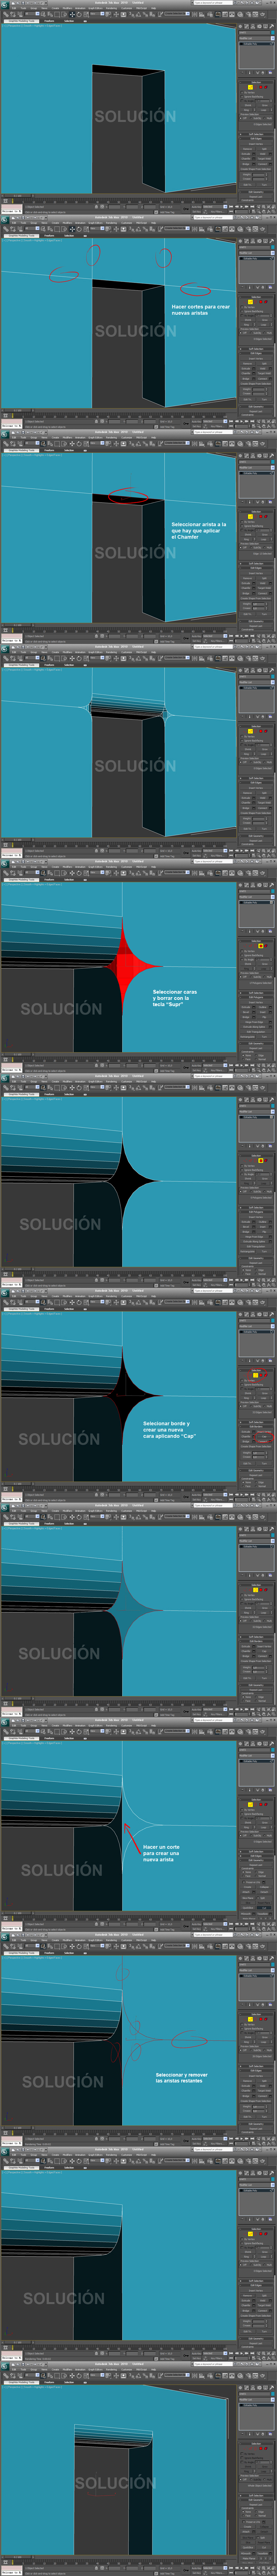
Task: Open Modifier List in bottommost screenshot
Action: [x=257, y=2400]
